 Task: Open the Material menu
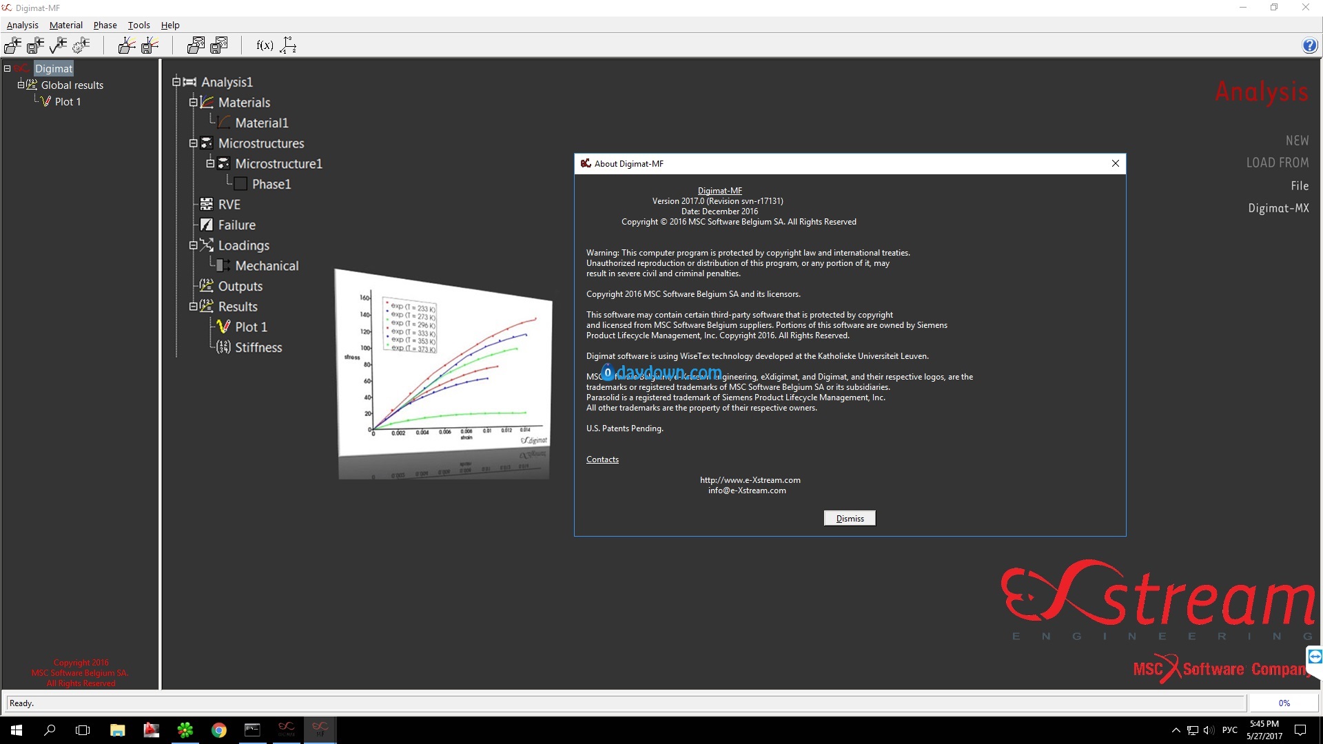tap(65, 25)
